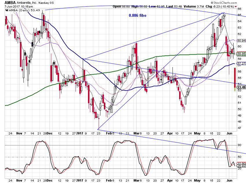Image resolution: width=246 pixels, height=183 pixels.
Task: Click the Volume 3.7M reading
Action: [x=194, y=6]
